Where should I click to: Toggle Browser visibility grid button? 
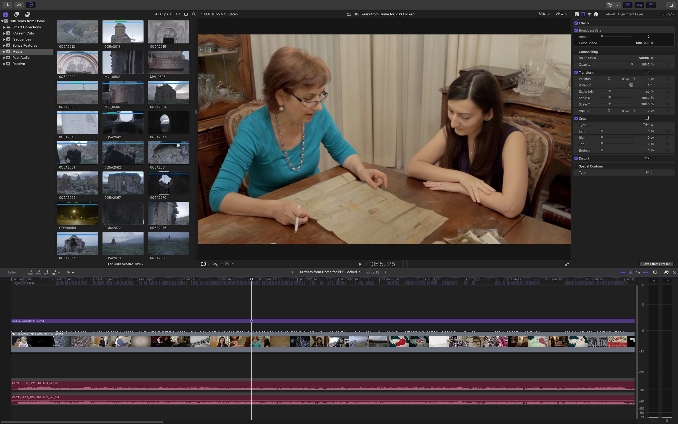pyautogui.click(x=628, y=5)
